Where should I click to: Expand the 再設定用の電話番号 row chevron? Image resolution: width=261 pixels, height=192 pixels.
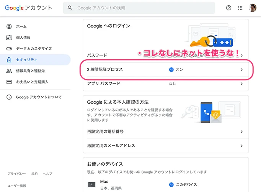241,132
